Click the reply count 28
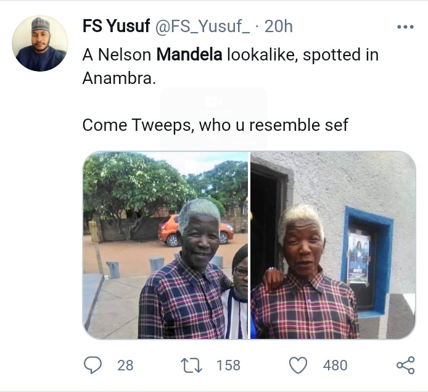The width and height of the screenshot is (428, 392). pyautogui.click(x=125, y=365)
